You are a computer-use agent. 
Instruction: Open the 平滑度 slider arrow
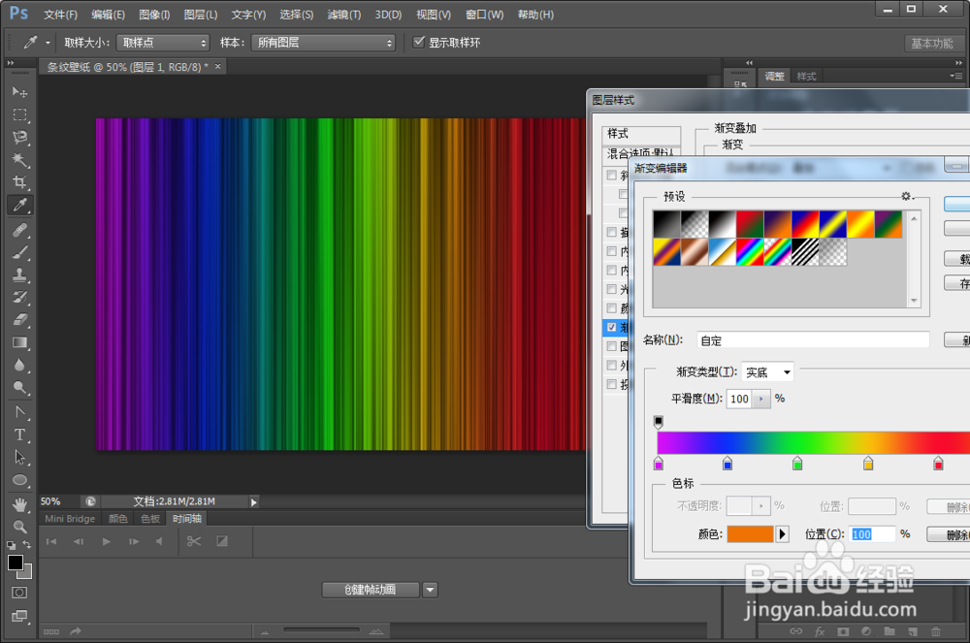[x=761, y=399]
